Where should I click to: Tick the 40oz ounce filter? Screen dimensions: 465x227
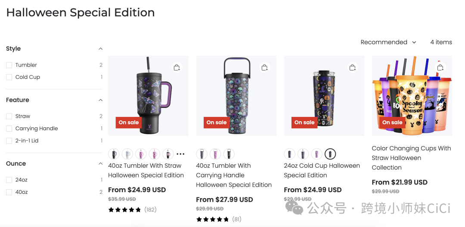click(9, 192)
